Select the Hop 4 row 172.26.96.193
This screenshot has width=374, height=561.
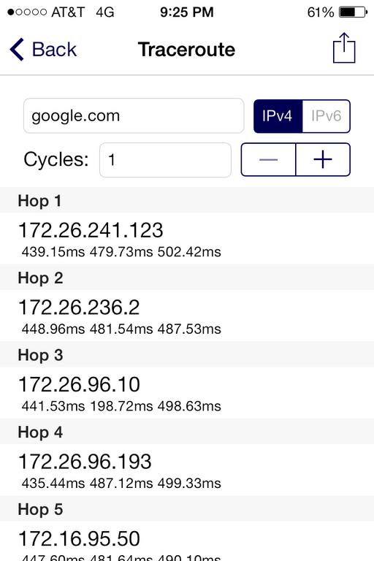coord(187,470)
